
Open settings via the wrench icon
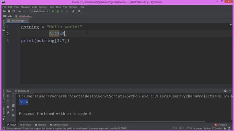click(73, 11)
